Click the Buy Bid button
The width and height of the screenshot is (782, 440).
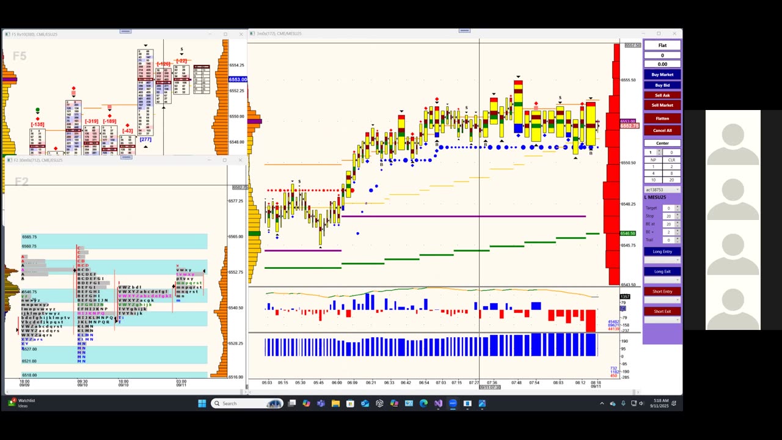click(662, 85)
